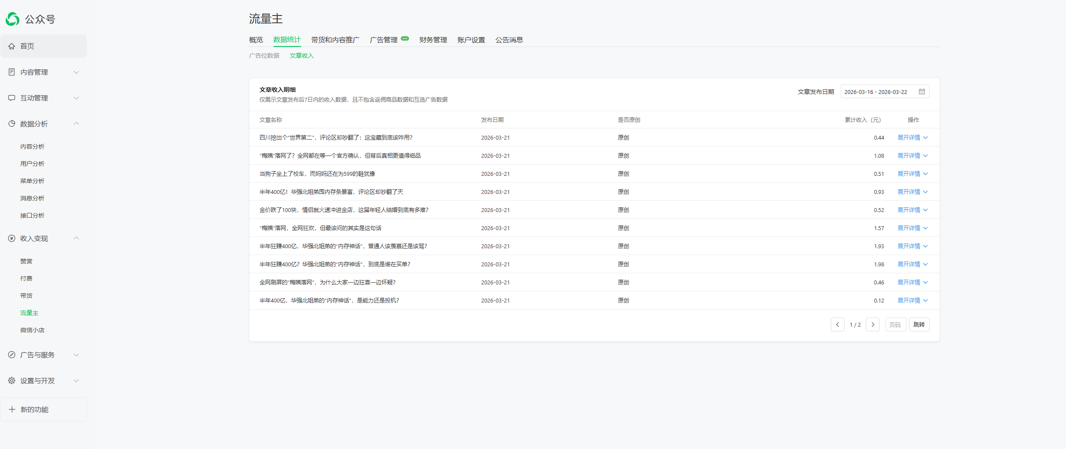
Task: Collapse the 数据分析 section in sidebar
Action: point(76,124)
